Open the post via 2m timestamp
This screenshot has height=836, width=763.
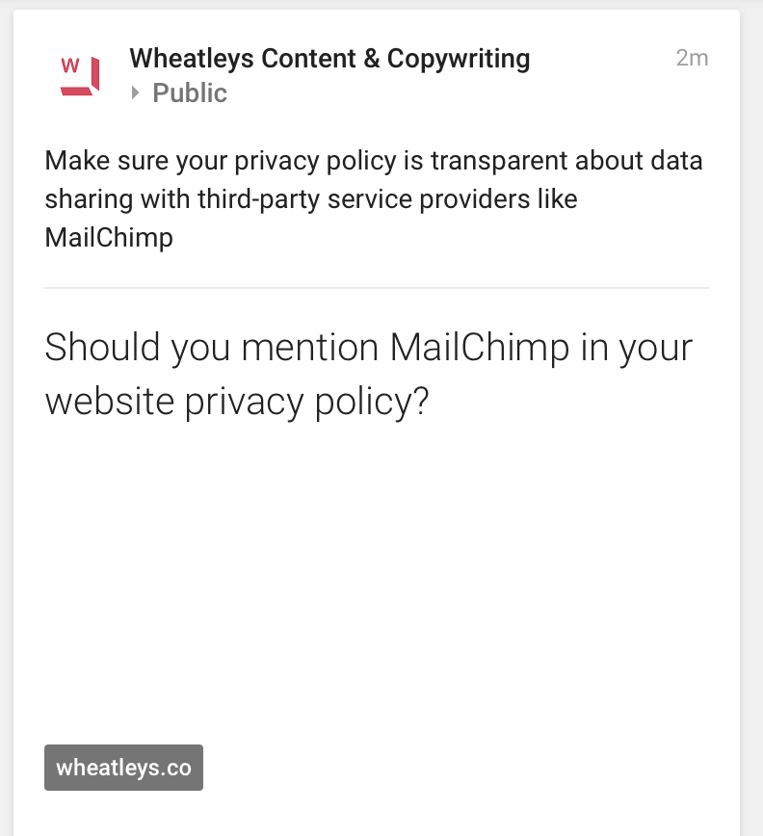692,58
